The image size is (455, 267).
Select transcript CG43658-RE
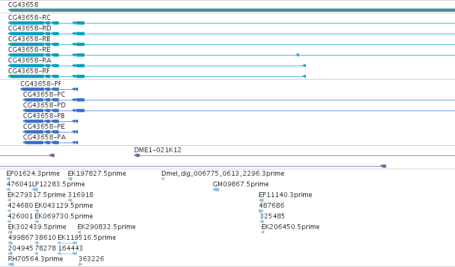click(x=29, y=50)
